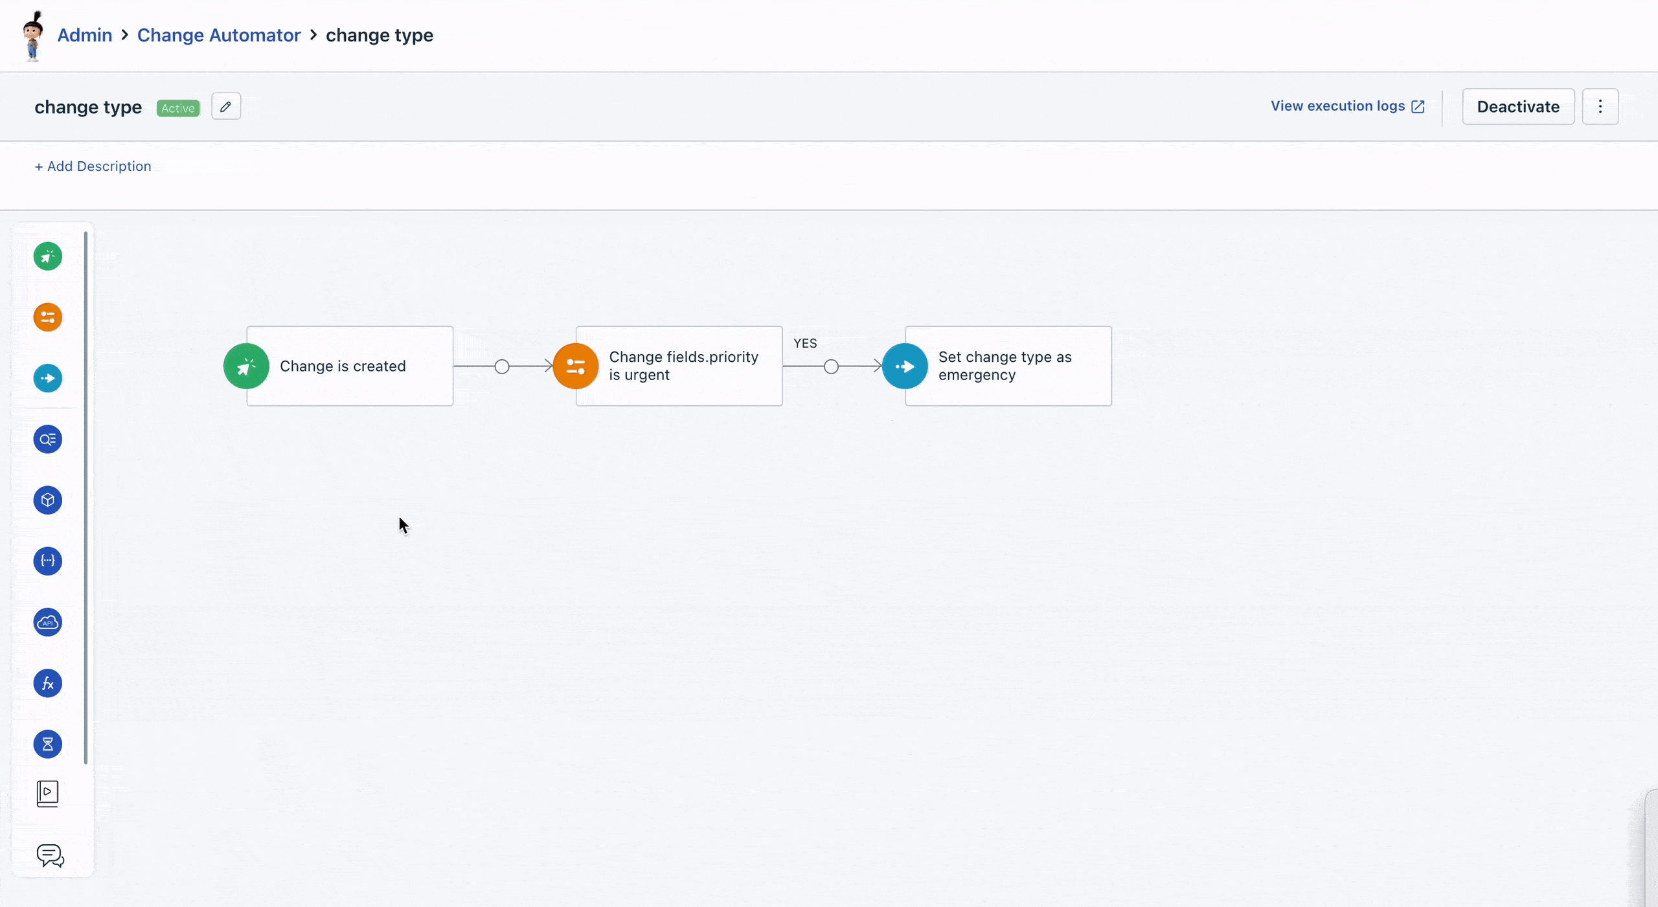Click the change type workflow title
Screen dimensions: 1658x907
tap(88, 107)
